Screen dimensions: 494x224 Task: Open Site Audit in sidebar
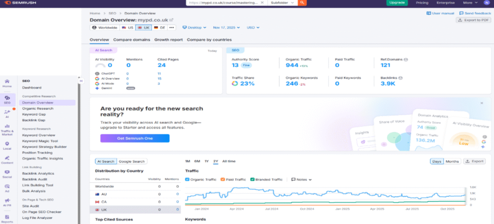coord(30,206)
